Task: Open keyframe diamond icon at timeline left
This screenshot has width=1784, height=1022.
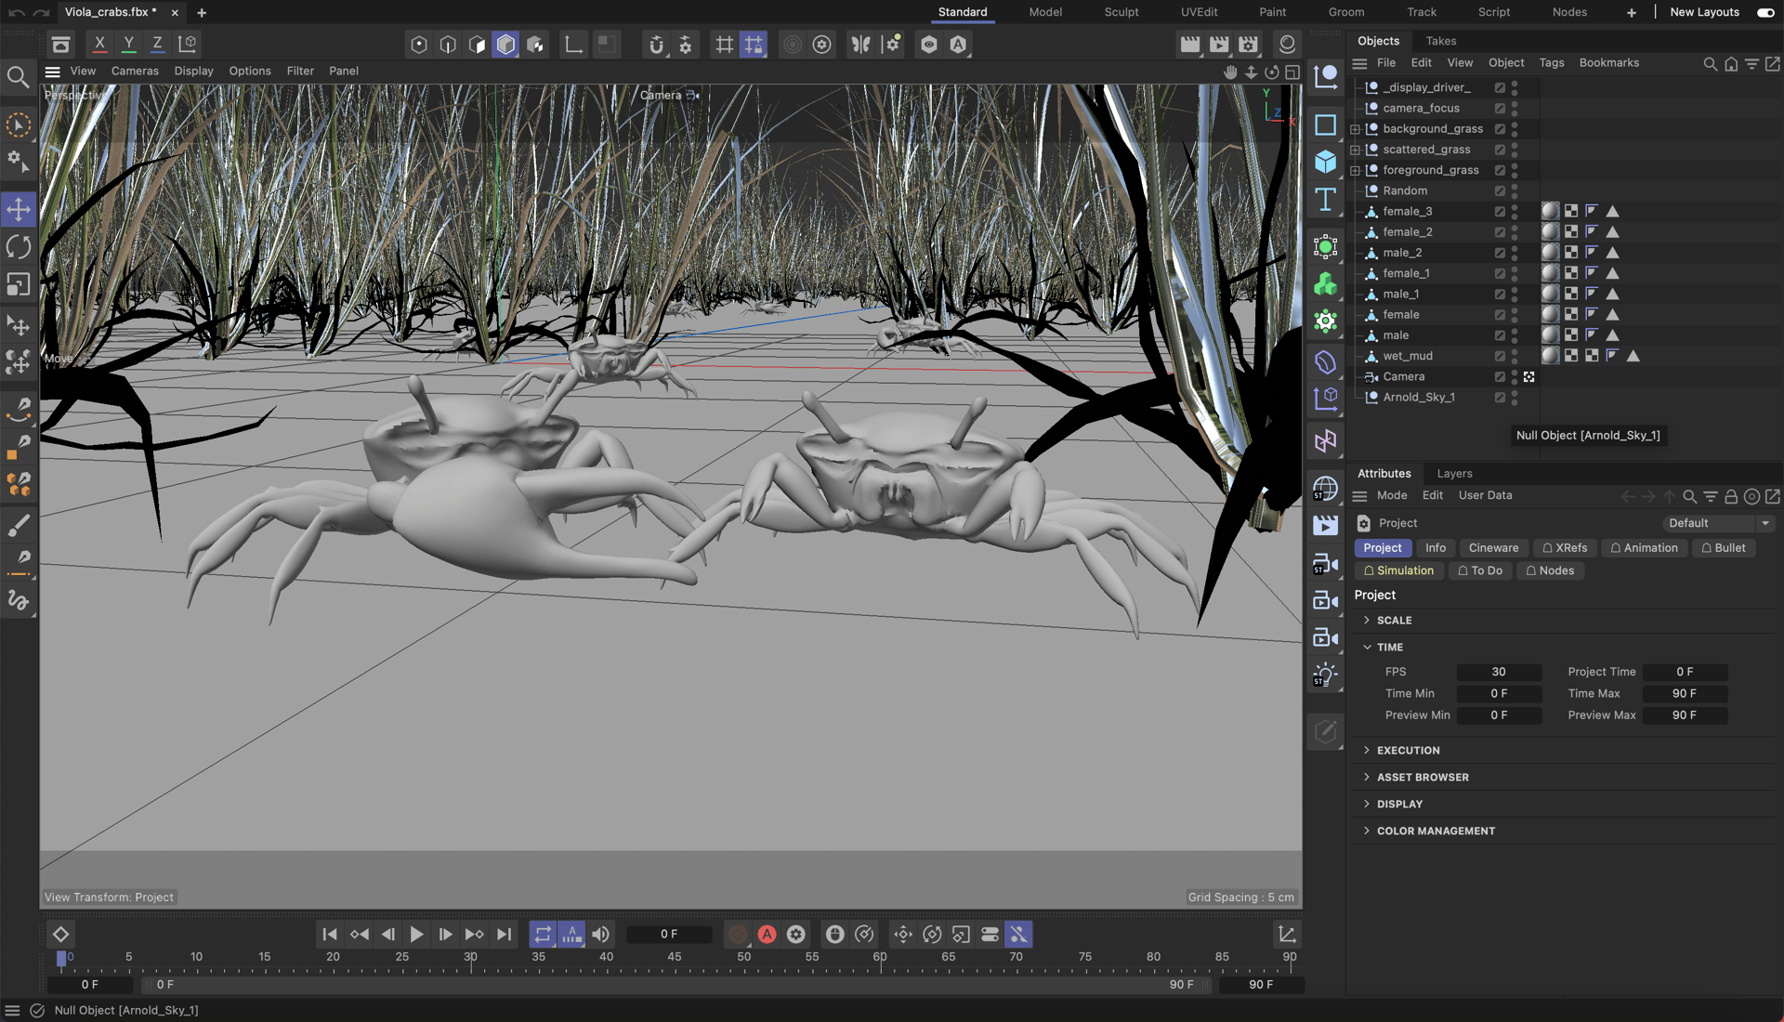Action: 60,935
